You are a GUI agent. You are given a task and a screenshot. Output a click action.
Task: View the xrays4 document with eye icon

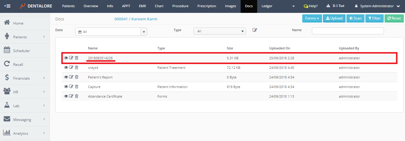pos(66,68)
